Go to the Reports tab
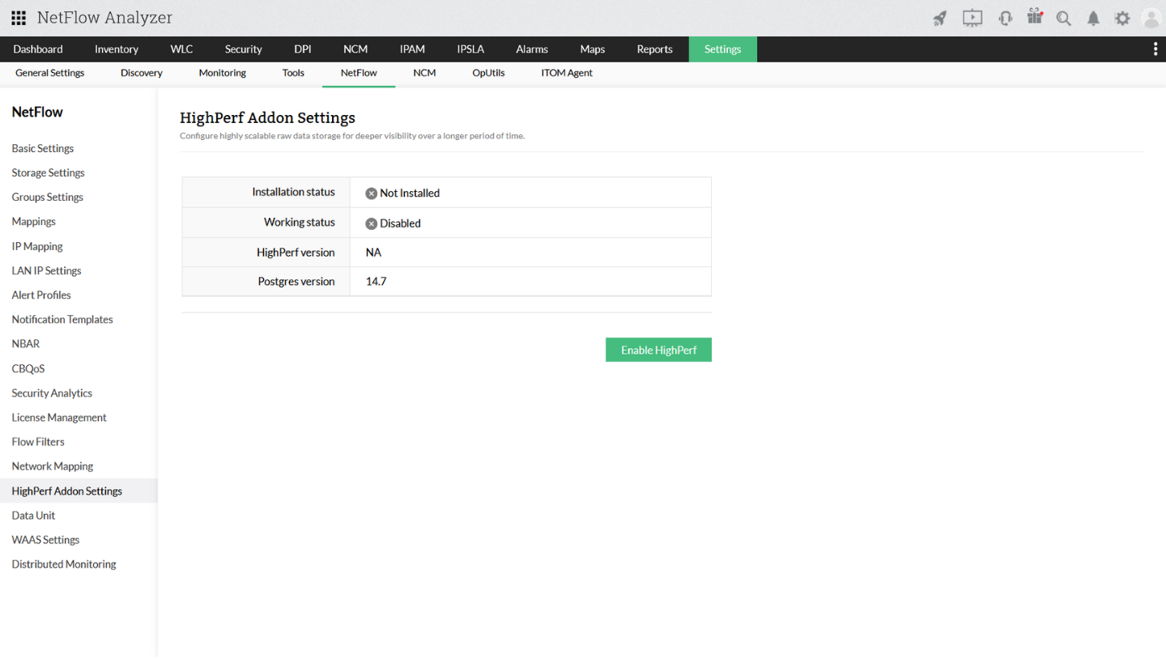The image size is (1166, 659). [655, 49]
